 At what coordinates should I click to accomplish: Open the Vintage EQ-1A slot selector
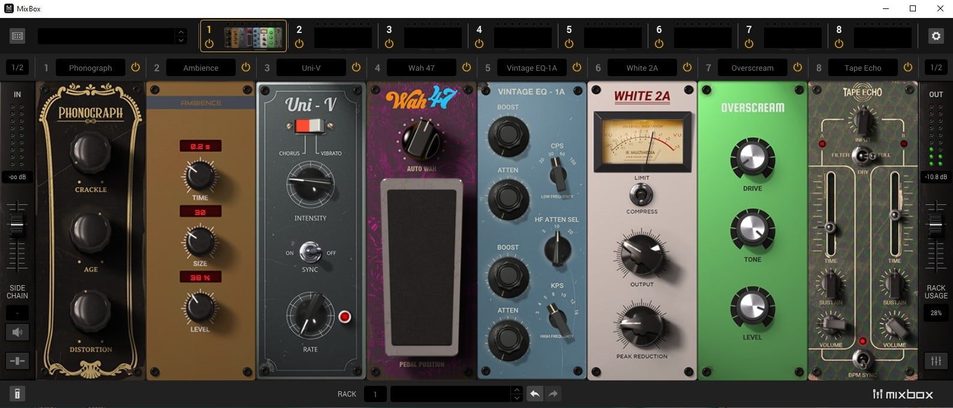(x=532, y=68)
